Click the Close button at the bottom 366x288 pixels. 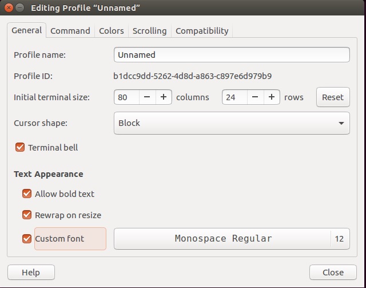pos(333,273)
